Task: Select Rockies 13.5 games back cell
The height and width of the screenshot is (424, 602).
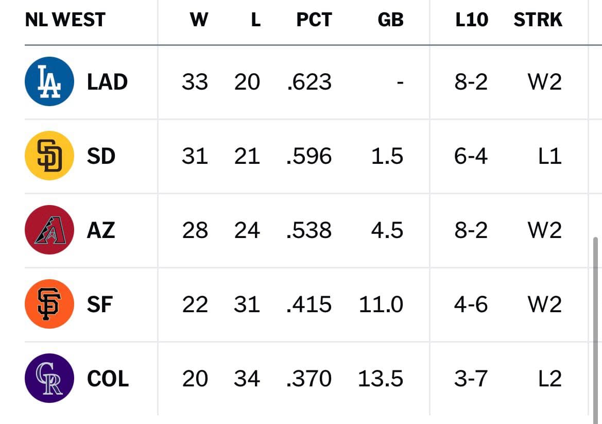Action: coord(381,378)
